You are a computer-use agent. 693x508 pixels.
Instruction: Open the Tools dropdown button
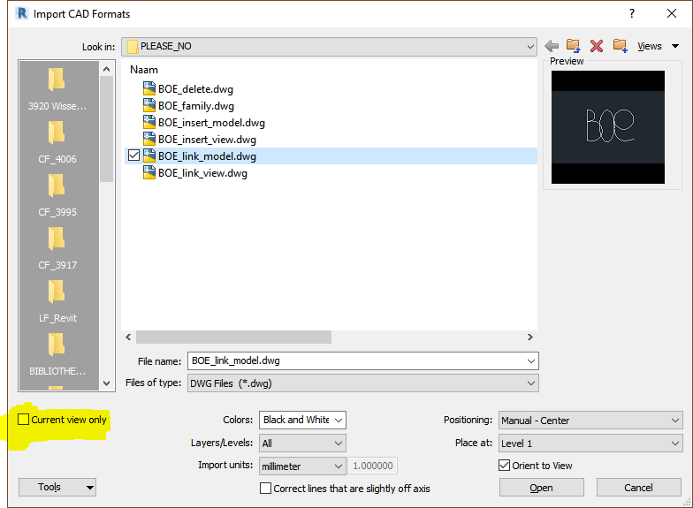click(57, 487)
